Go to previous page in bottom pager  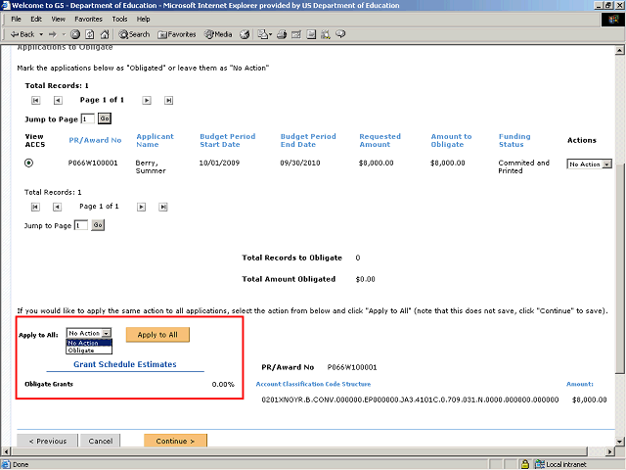pos(57,207)
